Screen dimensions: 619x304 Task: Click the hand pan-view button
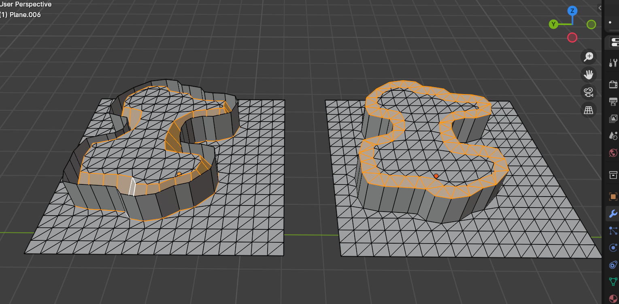tap(588, 75)
